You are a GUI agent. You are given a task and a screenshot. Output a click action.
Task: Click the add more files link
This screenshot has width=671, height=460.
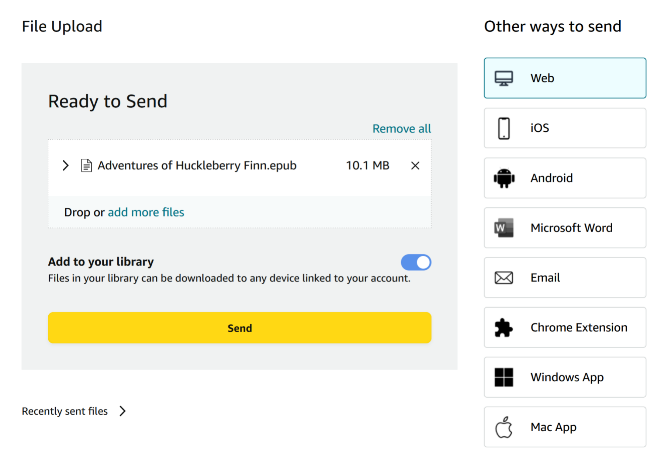(146, 212)
